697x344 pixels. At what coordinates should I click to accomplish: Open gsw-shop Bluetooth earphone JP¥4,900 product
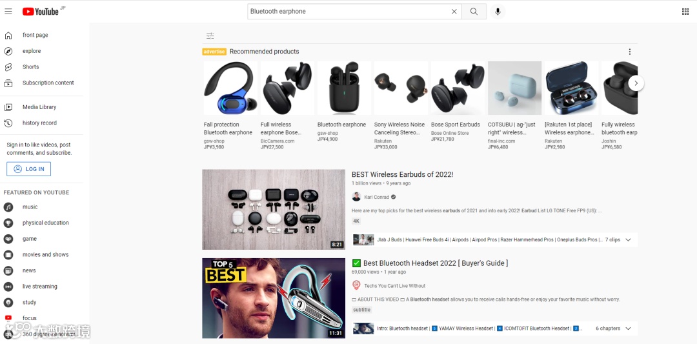(x=344, y=101)
